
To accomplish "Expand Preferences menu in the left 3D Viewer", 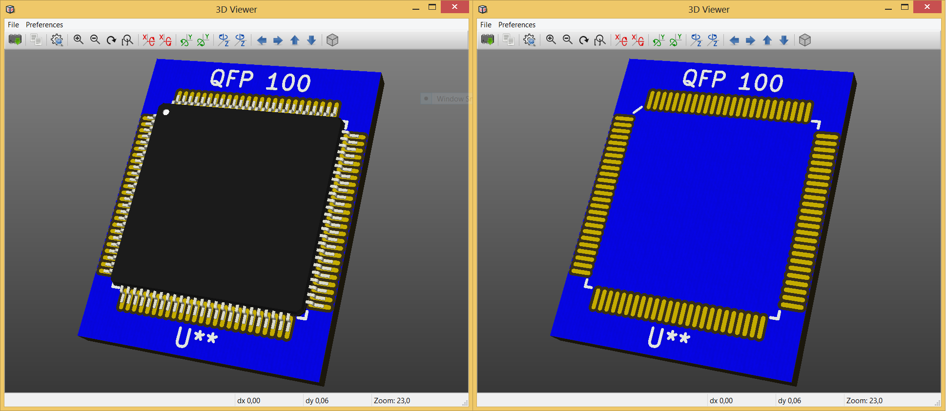I will click(x=44, y=25).
